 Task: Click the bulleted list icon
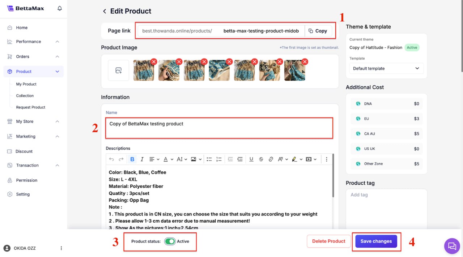[209, 159]
